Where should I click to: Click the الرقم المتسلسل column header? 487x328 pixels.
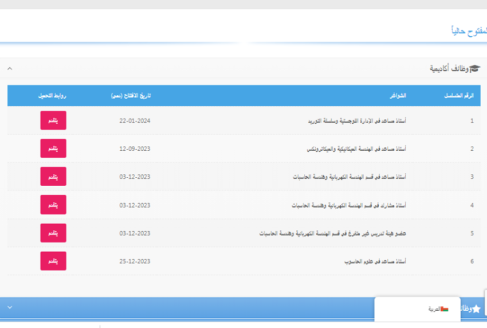pos(459,95)
